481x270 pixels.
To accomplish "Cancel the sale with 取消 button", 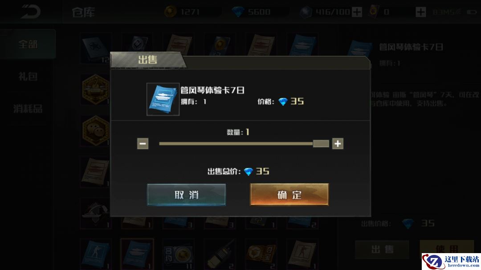I will 187,195.
